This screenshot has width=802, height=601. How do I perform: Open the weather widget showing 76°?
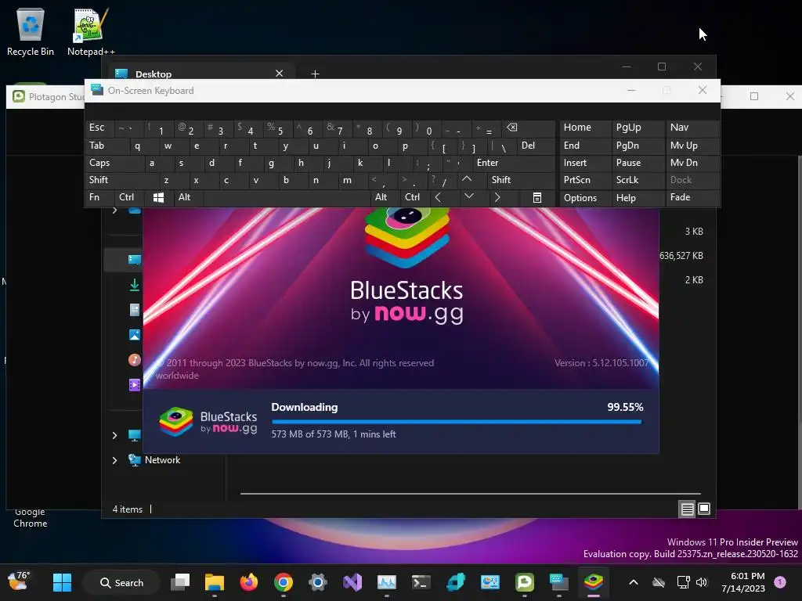click(x=19, y=581)
